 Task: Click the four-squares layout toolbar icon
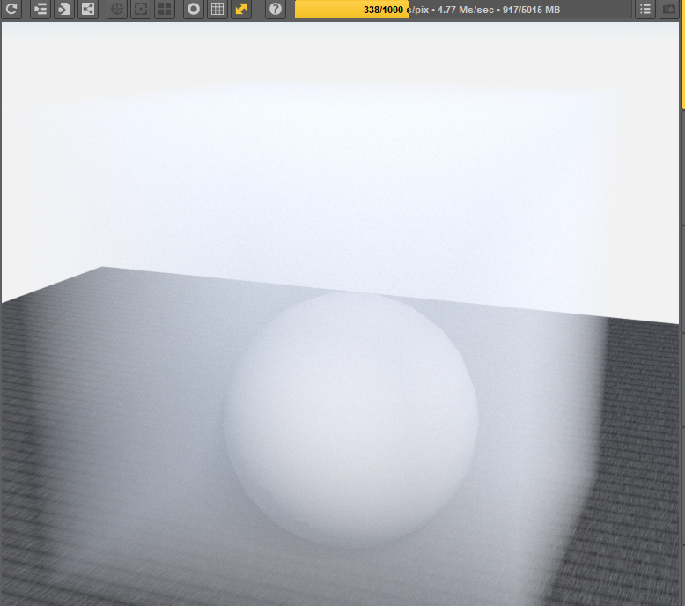coord(165,9)
